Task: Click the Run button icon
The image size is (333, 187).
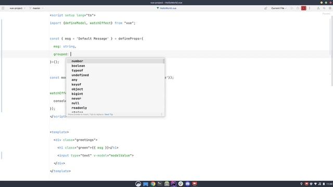Action: coord(292,8)
